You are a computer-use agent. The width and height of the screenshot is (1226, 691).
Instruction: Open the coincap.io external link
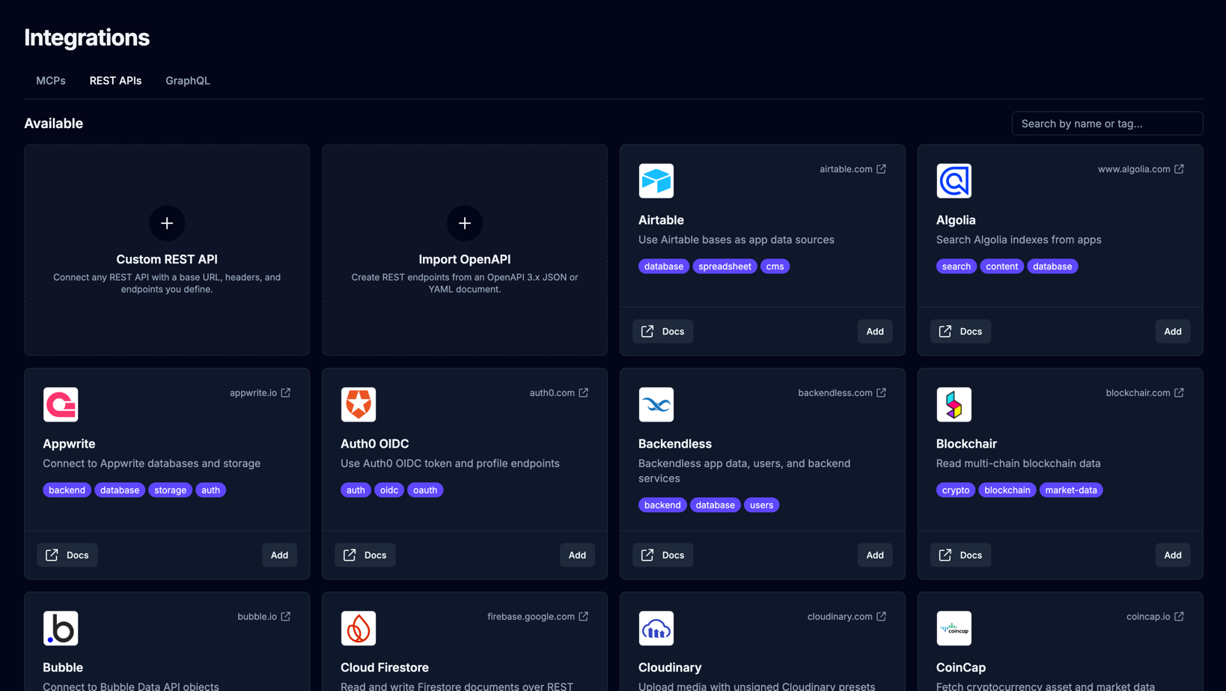point(1156,617)
